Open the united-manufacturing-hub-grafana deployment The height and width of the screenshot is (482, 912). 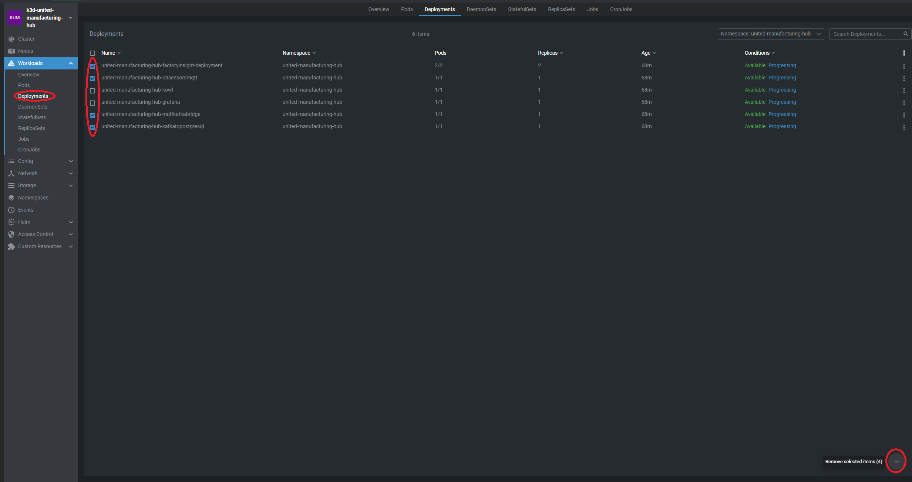pyautogui.click(x=141, y=102)
